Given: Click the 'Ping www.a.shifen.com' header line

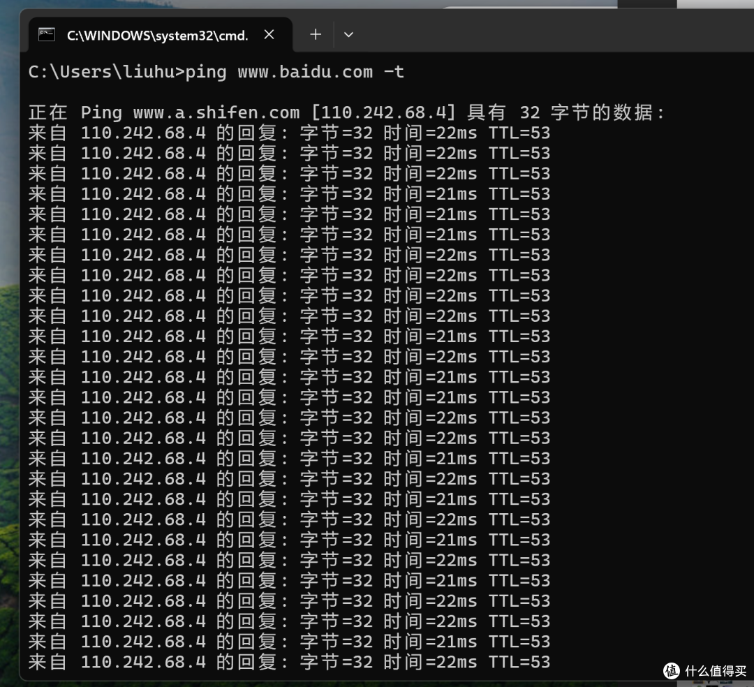Looking at the screenshot, I should [347, 112].
